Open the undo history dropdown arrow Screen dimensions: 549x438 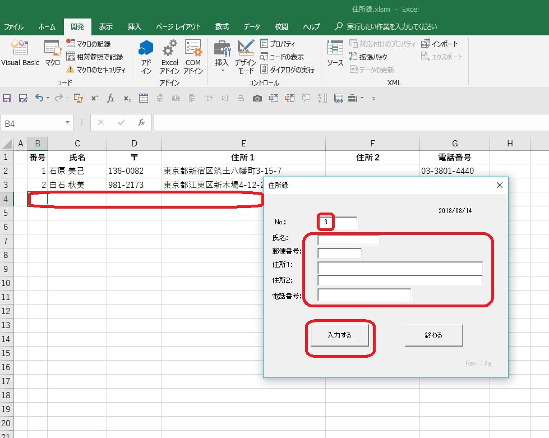click(48, 98)
